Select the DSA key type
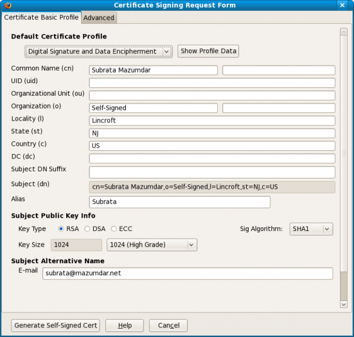The height and width of the screenshot is (337, 354). coord(87,229)
